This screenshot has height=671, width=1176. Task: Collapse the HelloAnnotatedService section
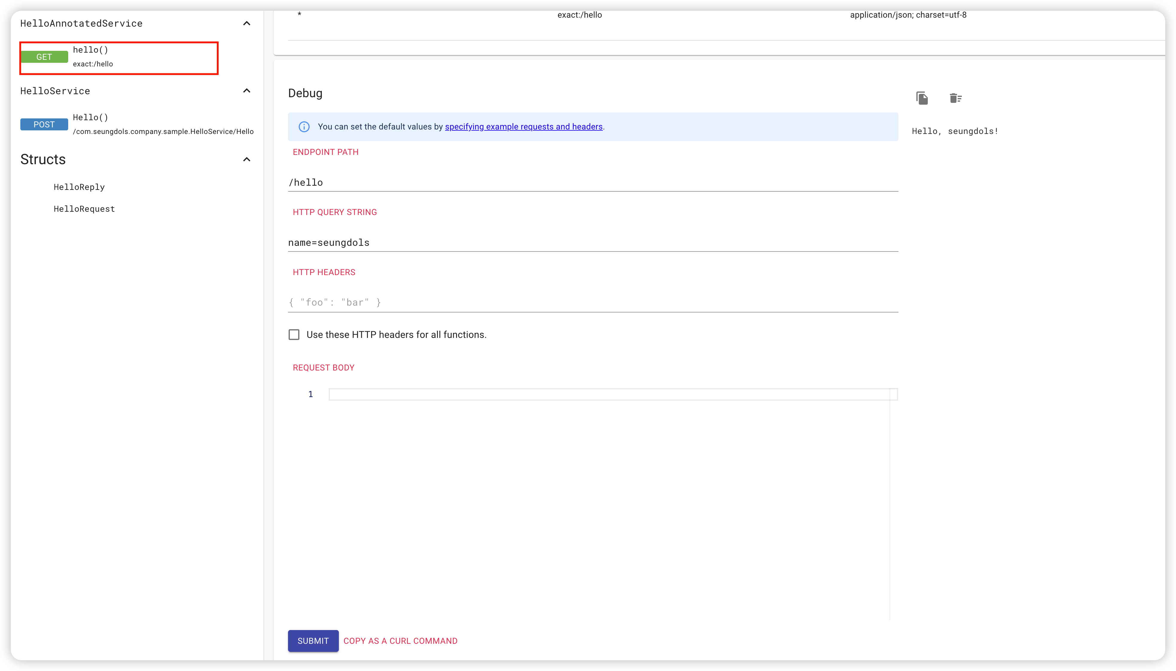click(x=246, y=24)
